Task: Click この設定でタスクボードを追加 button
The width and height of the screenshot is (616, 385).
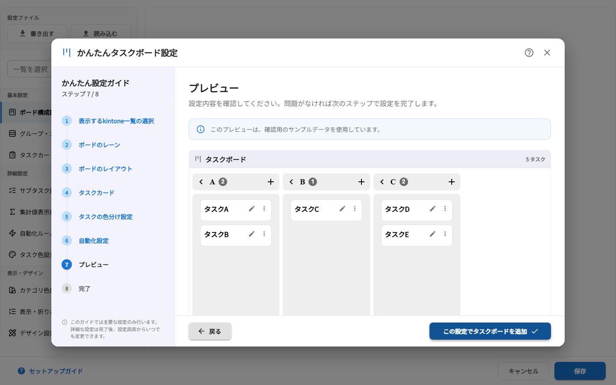Action: (x=490, y=331)
